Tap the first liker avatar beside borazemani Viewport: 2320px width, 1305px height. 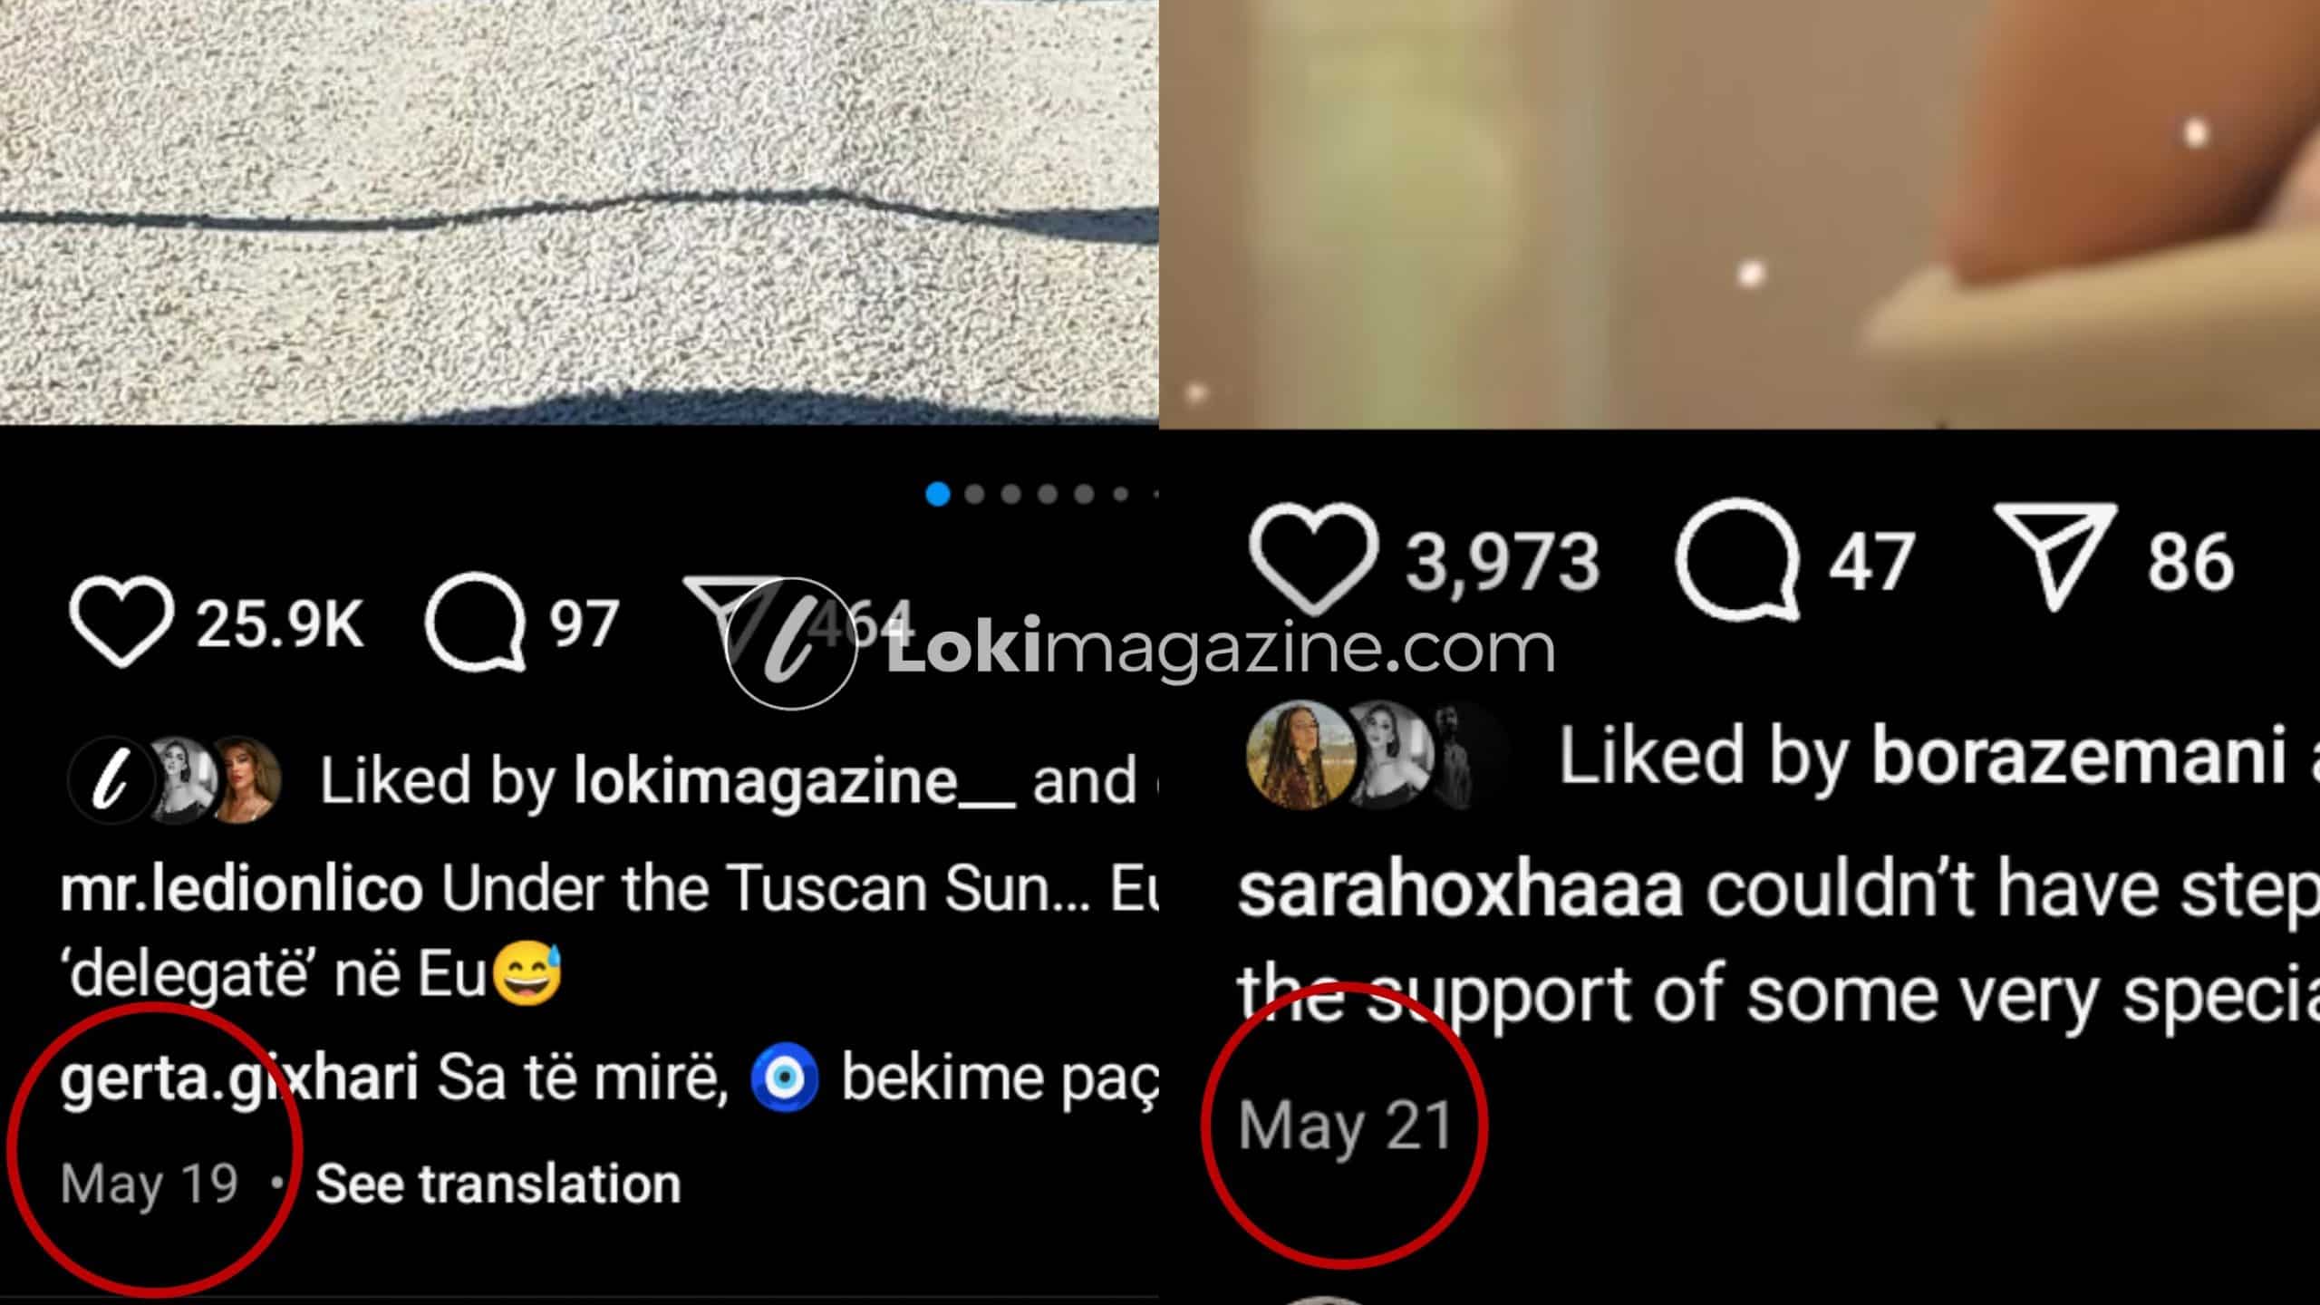point(1301,754)
